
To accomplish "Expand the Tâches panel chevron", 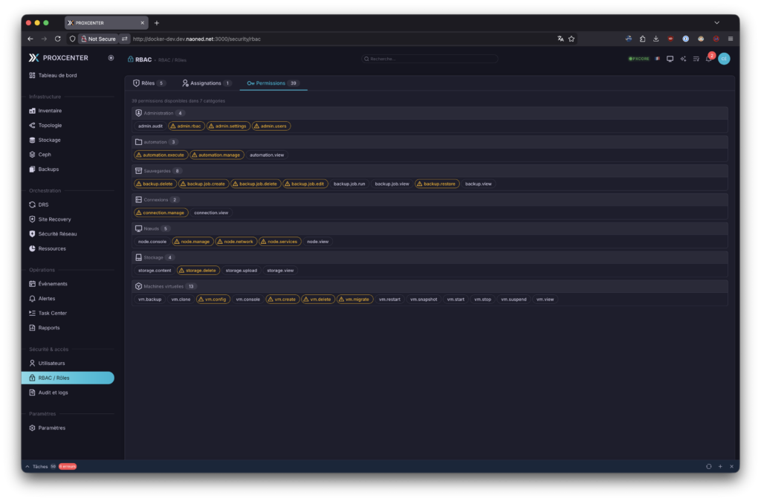I will click(x=28, y=466).
